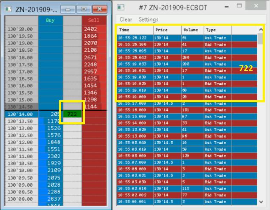Click sell size 1298 at 130'15.00
The width and height of the screenshot is (270, 210).
(x=94, y=100)
